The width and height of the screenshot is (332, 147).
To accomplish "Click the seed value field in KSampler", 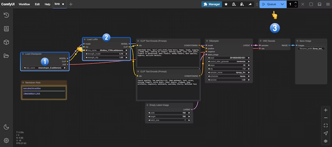I will coord(229,58).
